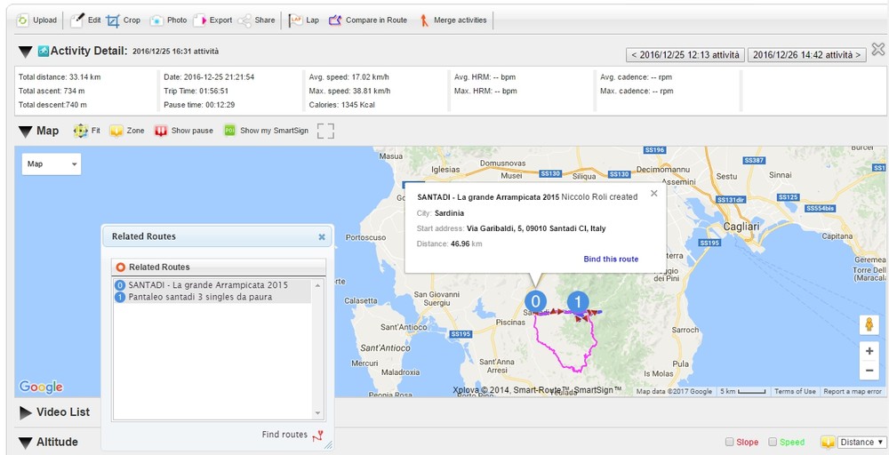Click the Avg. speed 17.02 km/h value
Image resolution: width=889 pixels, height=455 pixels.
pos(372,77)
